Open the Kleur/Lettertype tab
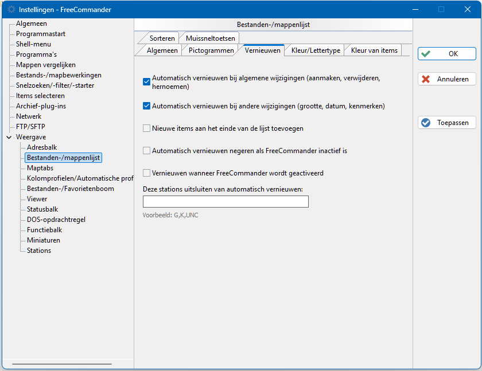This screenshot has width=482, height=371. [316, 50]
